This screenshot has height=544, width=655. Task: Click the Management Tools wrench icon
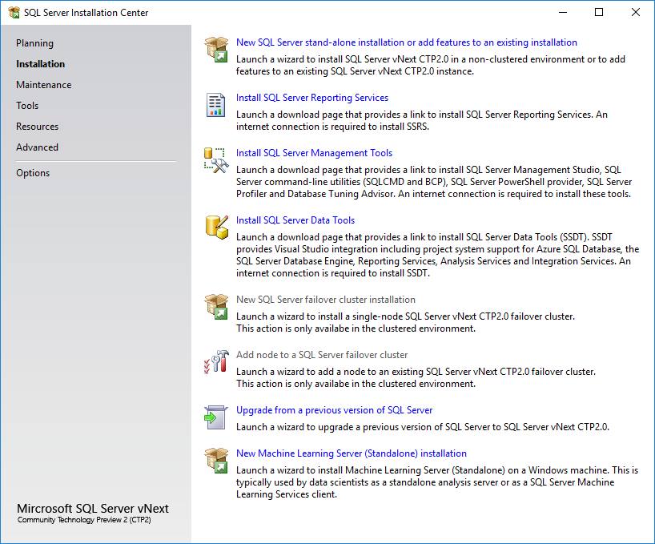coord(216,159)
